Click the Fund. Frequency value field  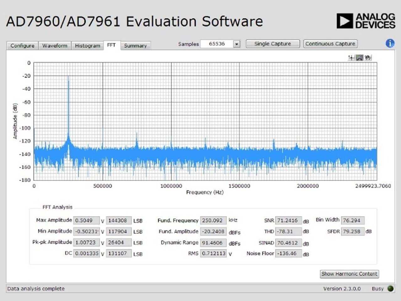pyautogui.click(x=213, y=220)
